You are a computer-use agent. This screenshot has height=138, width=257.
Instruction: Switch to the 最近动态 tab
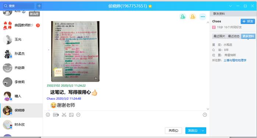pos(234,36)
